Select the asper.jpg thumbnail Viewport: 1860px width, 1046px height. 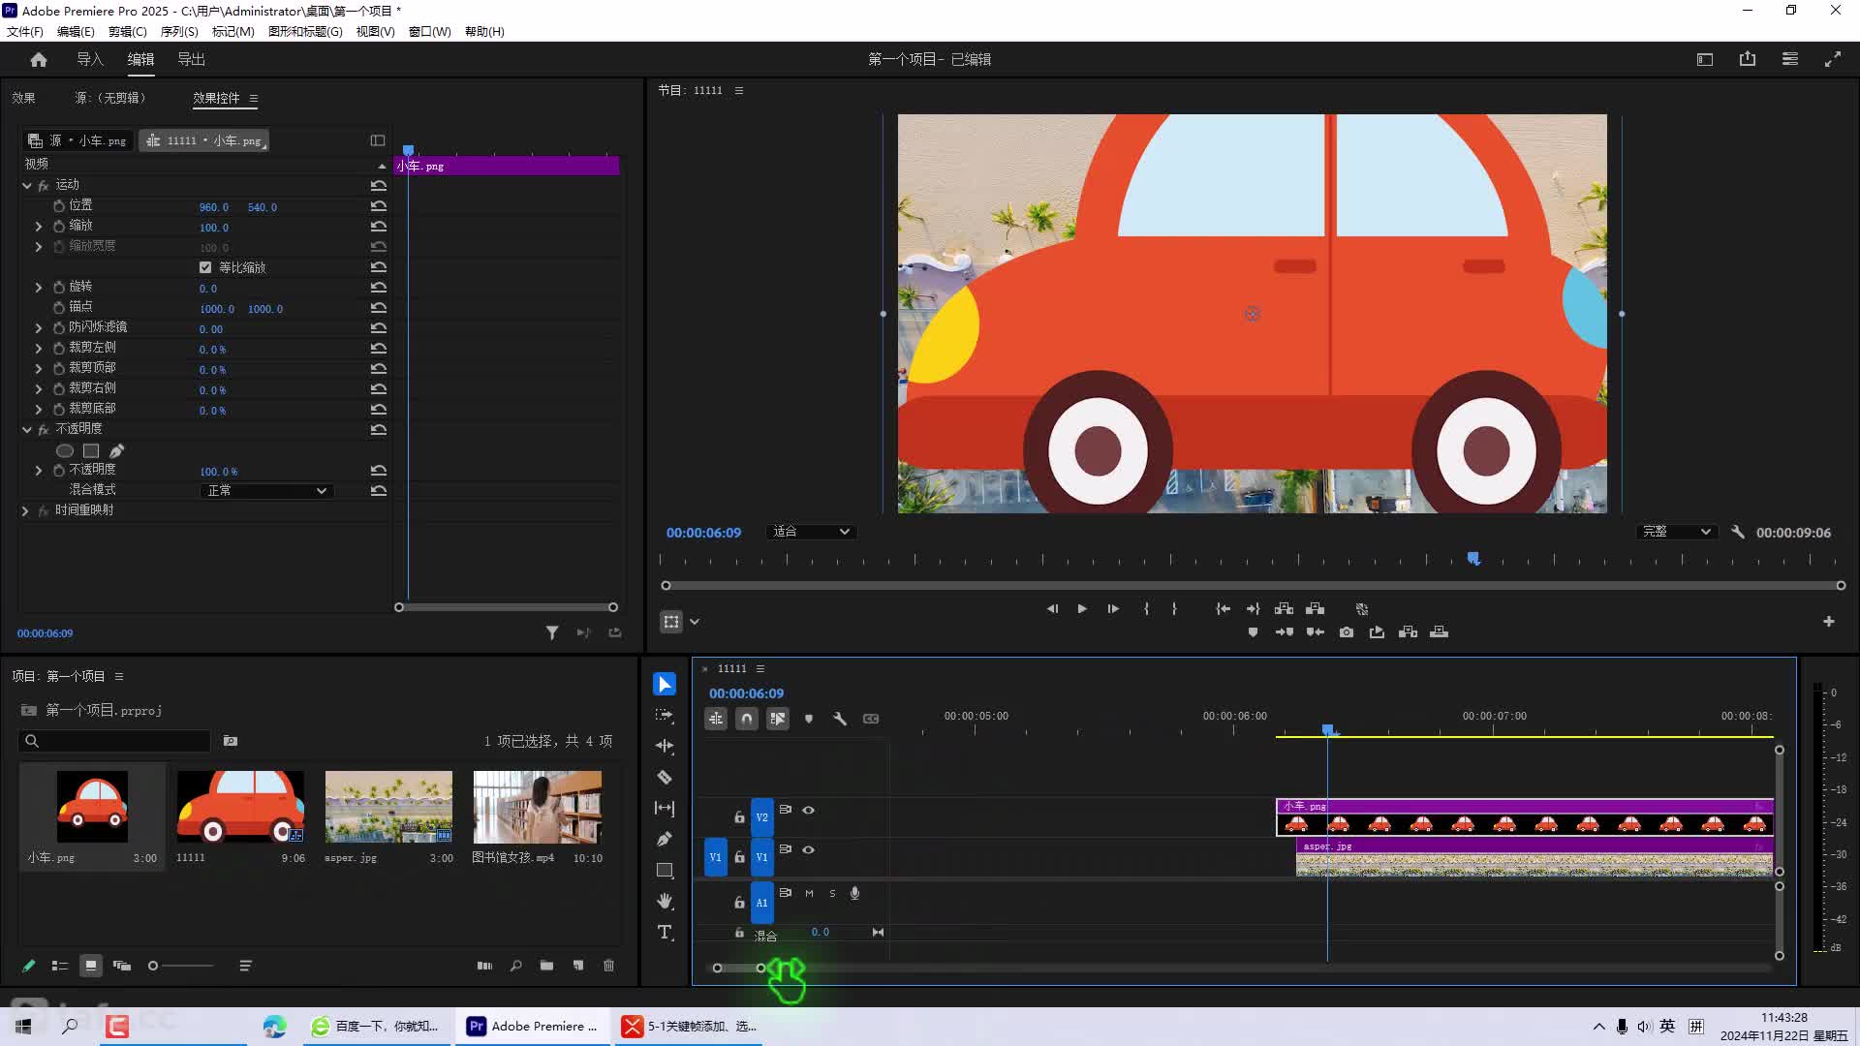(388, 808)
